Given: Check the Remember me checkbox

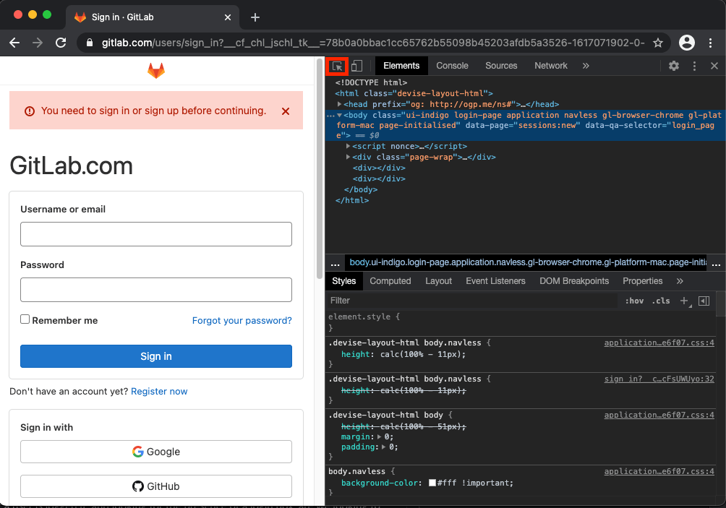Looking at the screenshot, I should [x=25, y=319].
